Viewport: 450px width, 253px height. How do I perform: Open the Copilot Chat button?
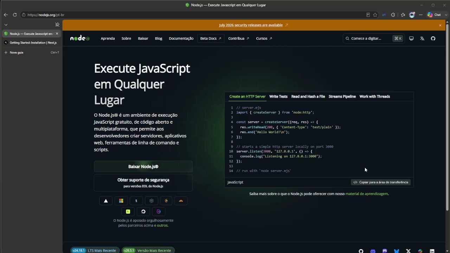434,15
